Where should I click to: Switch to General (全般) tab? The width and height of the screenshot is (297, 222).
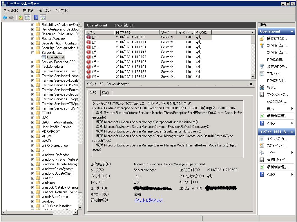click(93, 92)
